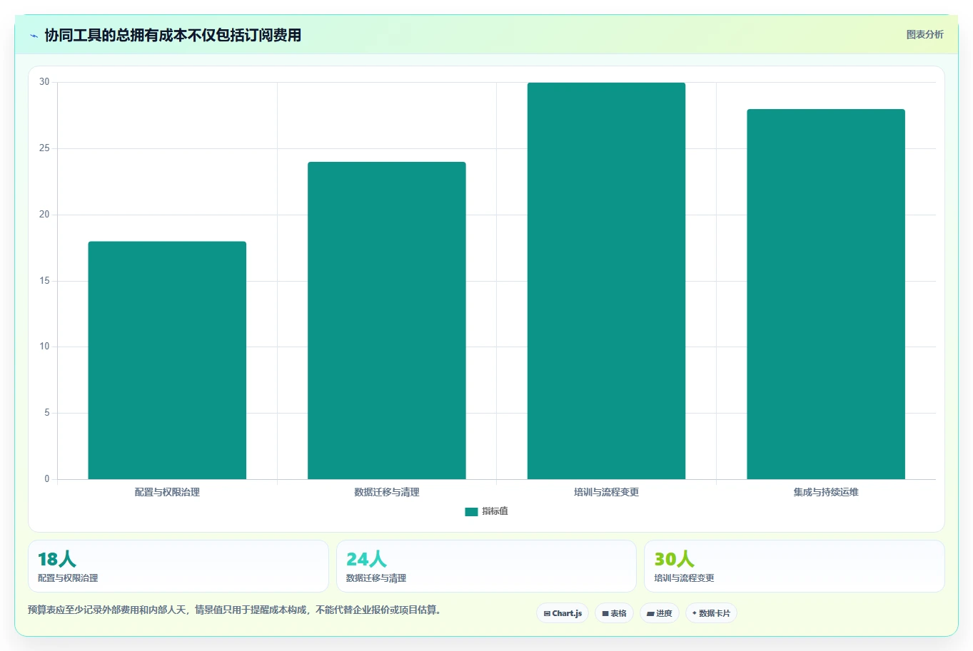Click 数据迁移与清理 caption under 24人
The width and height of the screenshot is (973, 651).
[376, 578]
